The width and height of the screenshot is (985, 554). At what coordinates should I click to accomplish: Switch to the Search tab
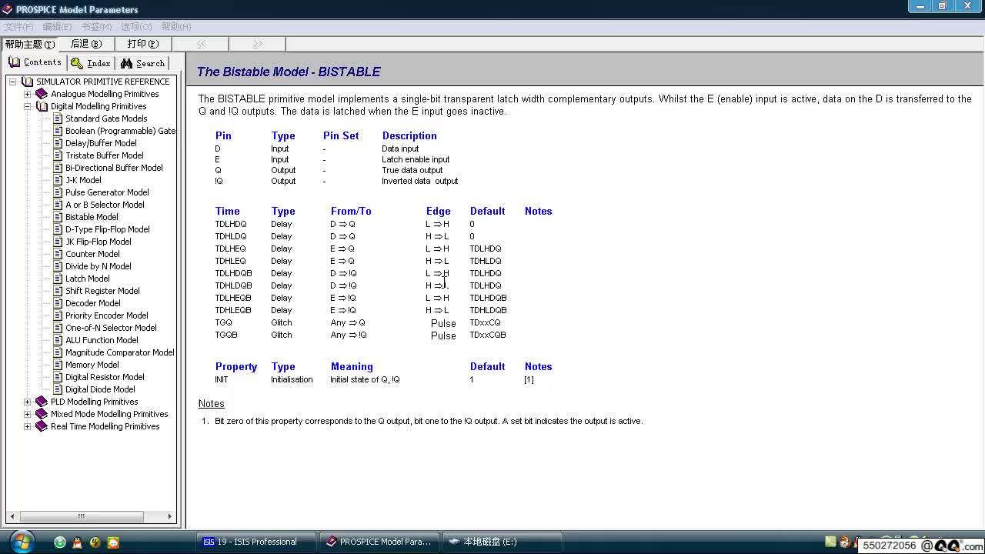(x=142, y=63)
